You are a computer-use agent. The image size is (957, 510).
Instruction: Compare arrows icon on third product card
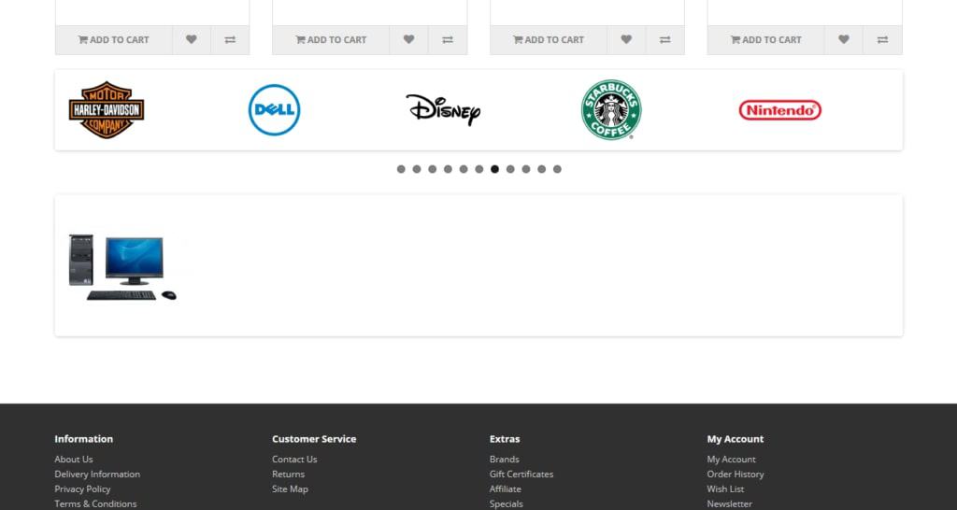[x=665, y=39]
